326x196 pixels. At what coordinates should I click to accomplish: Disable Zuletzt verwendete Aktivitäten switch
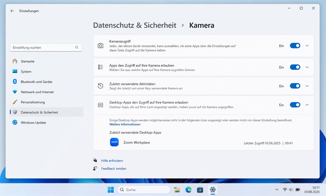295,86
